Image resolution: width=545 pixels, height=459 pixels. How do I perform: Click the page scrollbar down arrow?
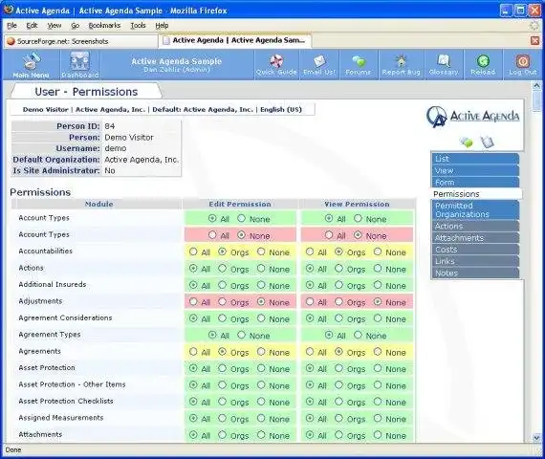[536, 438]
